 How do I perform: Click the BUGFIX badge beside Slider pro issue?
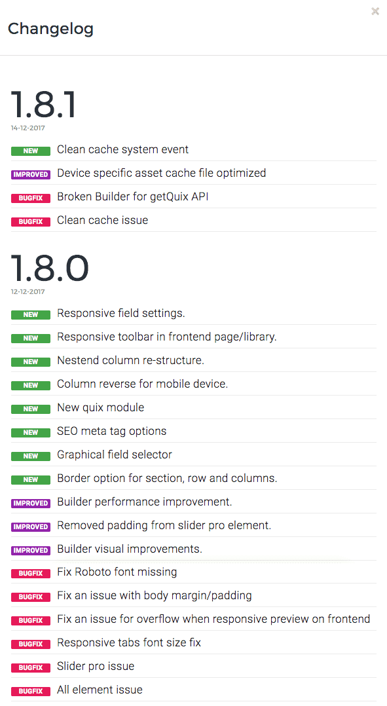30,667
